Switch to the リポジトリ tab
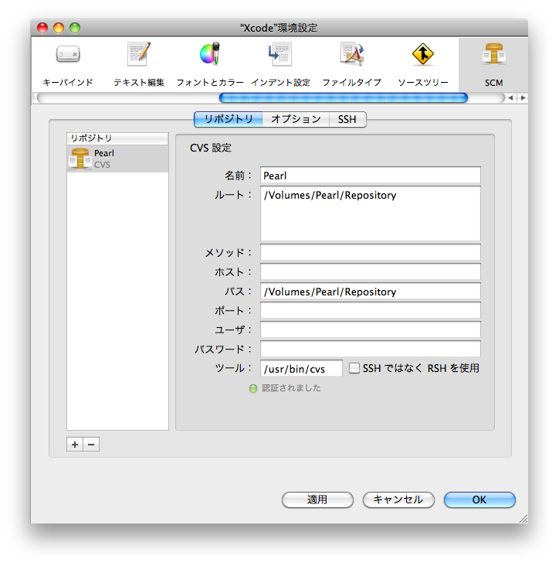Screen dimensions: 559x566 [228, 119]
